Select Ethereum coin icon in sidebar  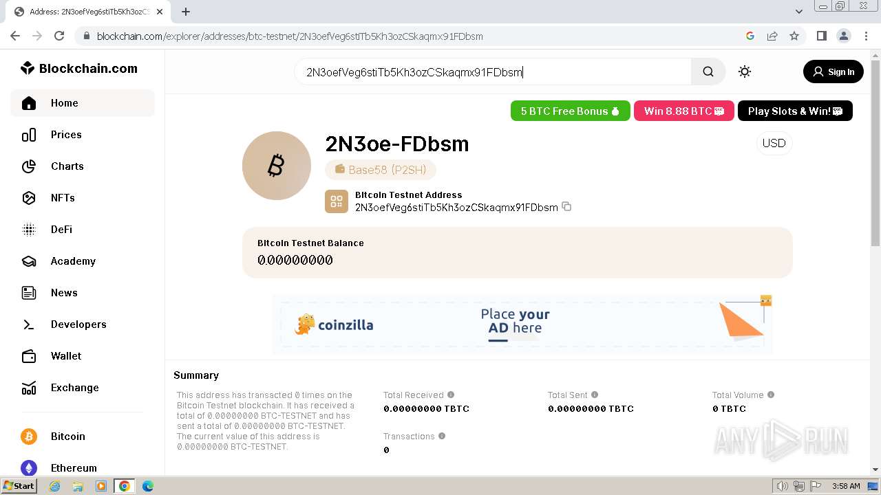[x=29, y=468]
